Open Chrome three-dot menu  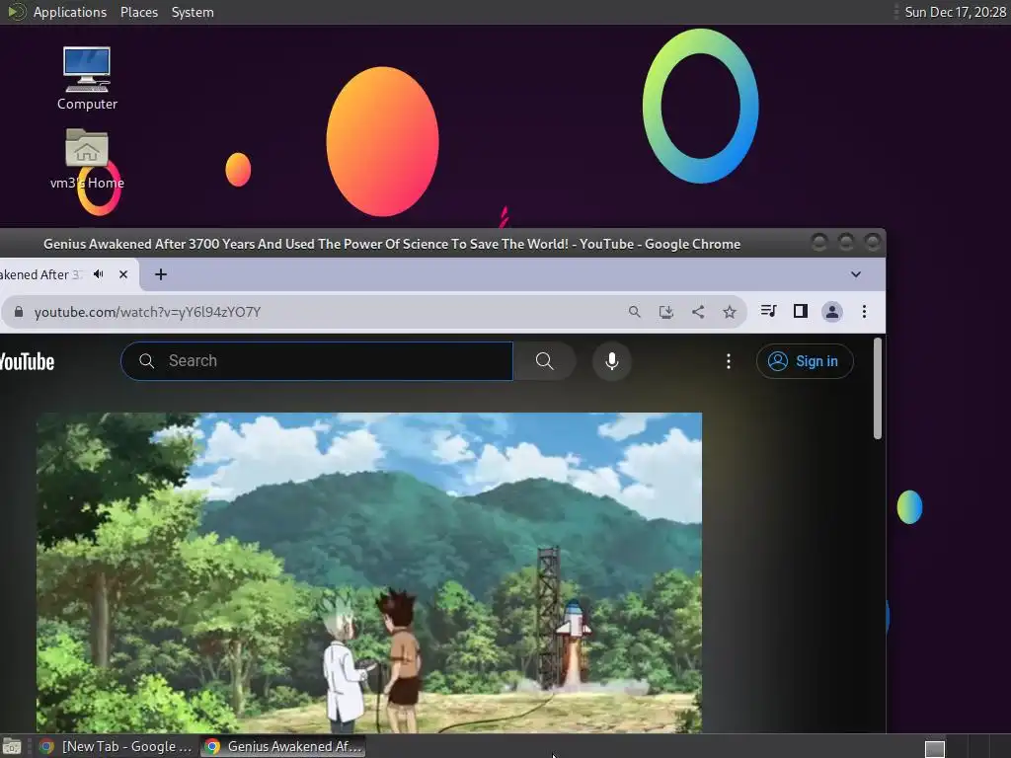tap(864, 312)
